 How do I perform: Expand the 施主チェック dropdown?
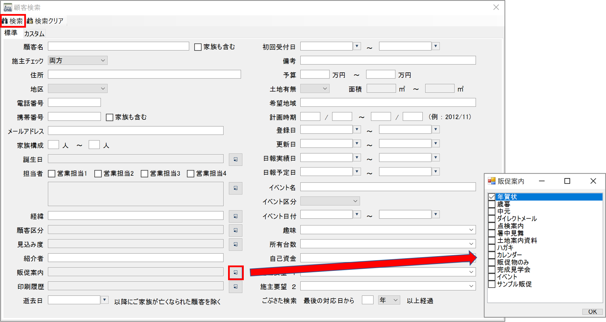(77, 60)
